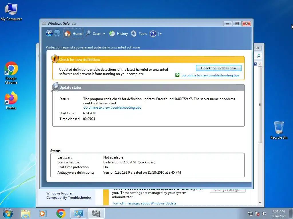The width and height of the screenshot is (293, 219).
Task: Open Windows Explorer from the taskbar
Action: tap(25, 213)
